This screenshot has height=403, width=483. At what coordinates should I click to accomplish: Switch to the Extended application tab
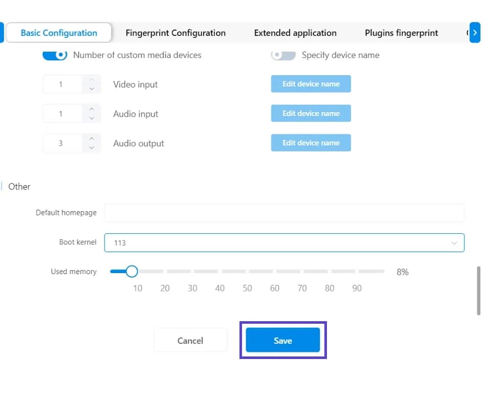tap(295, 33)
